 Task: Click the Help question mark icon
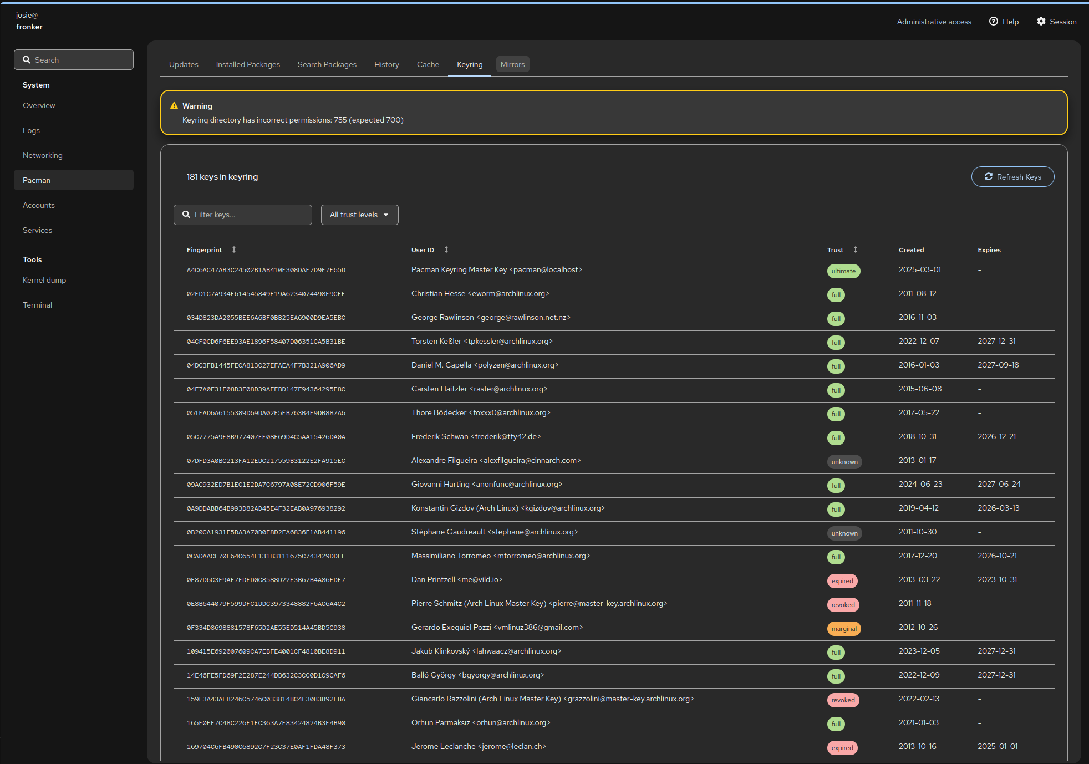[x=994, y=22]
